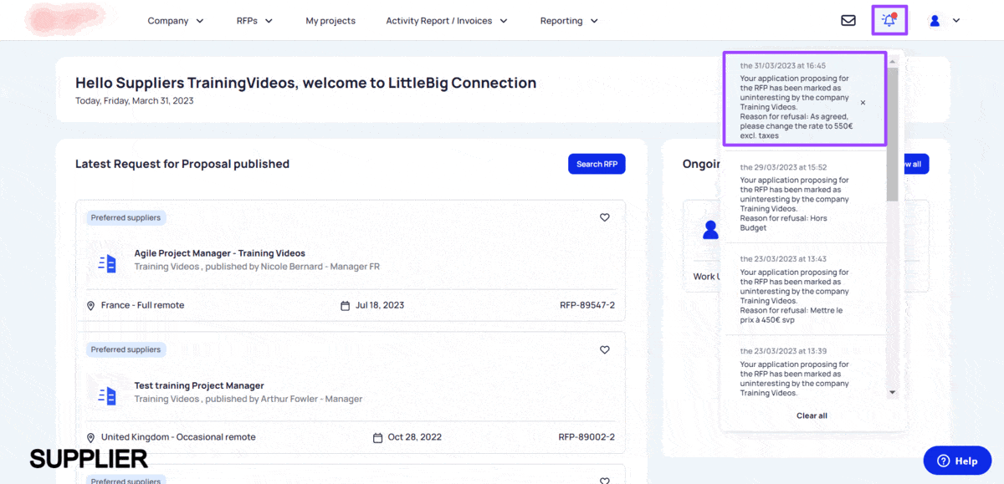Image resolution: width=1004 pixels, height=484 pixels.
Task: Click the notification panel scrollbar thumb
Action: tap(892, 134)
